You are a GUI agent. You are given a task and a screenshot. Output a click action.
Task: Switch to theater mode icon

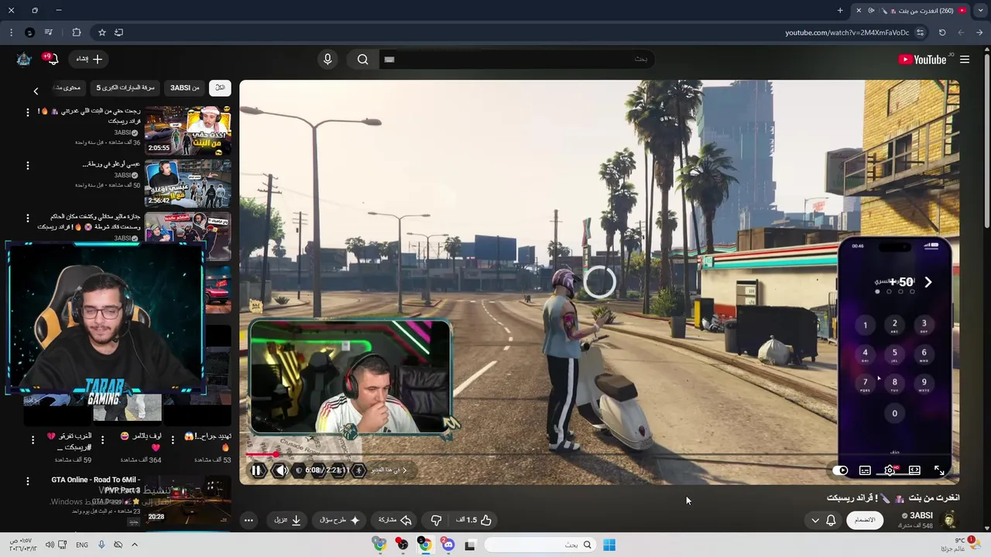(x=914, y=470)
